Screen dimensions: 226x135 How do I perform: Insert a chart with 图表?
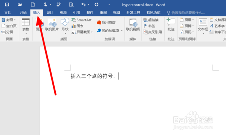click(78, 26)
